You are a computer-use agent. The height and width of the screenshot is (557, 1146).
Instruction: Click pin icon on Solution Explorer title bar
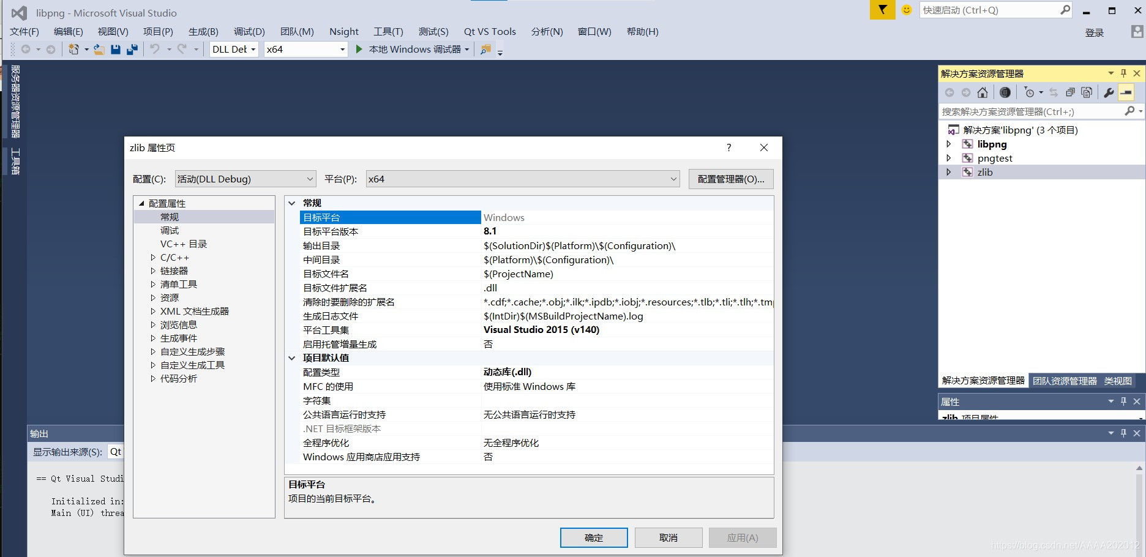pos(1123,73)
